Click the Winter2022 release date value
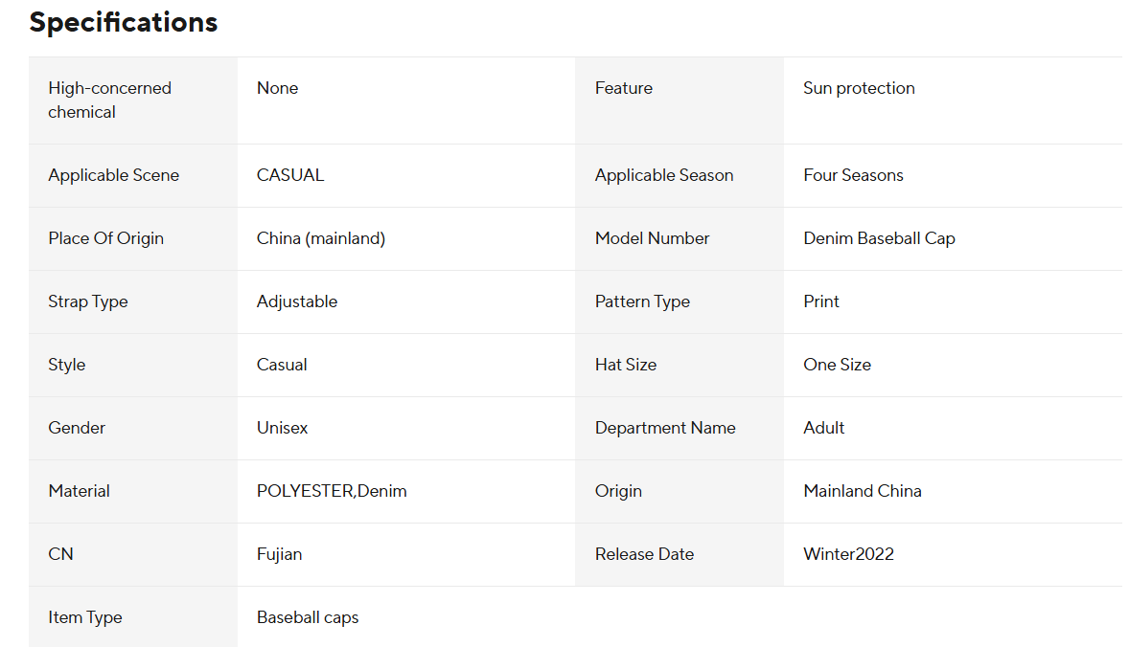The width and height of the screenshot is (1129, 647). 848,554
